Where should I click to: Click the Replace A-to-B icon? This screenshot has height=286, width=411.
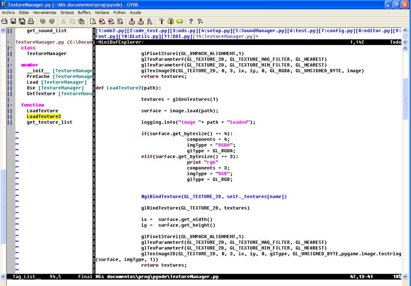(x=120, y=21)
